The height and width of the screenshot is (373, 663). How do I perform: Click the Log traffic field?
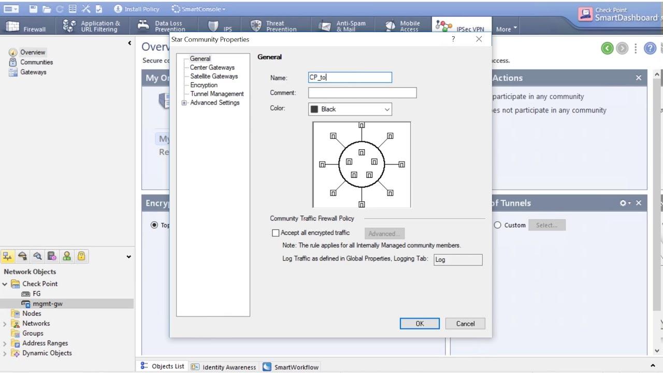click(x=458, y=260)
